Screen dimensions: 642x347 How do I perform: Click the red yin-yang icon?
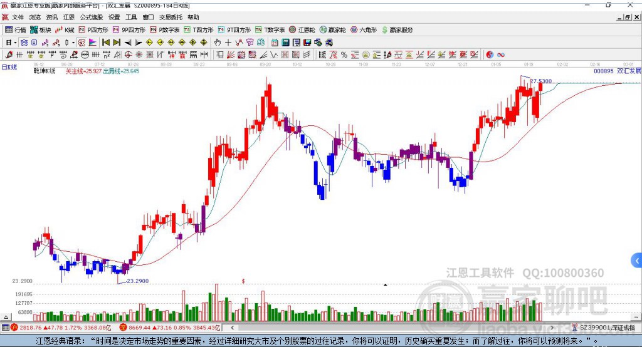[x=489, y=55]
